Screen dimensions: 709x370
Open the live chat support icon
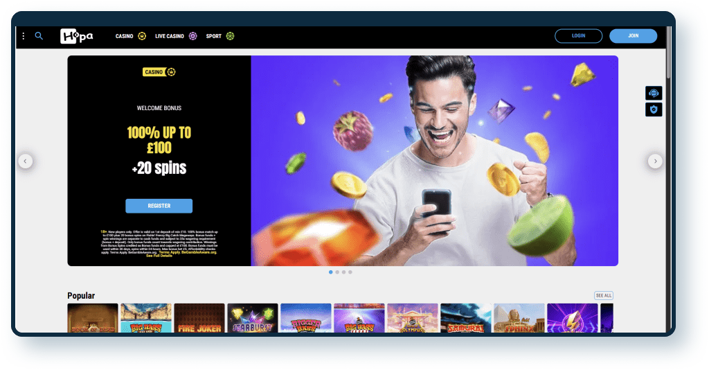tap(654, 93)
